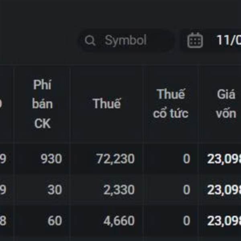The width and height of the screenshot is (241, 241).
Task: Click the calendar icon
Action: point(195,41)
